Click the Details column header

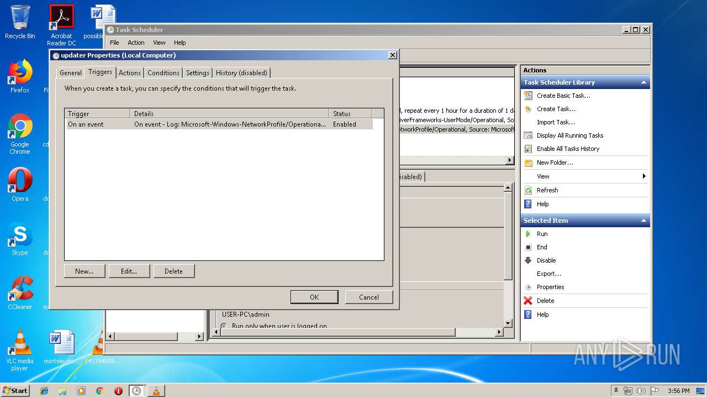tap(230, 114)
